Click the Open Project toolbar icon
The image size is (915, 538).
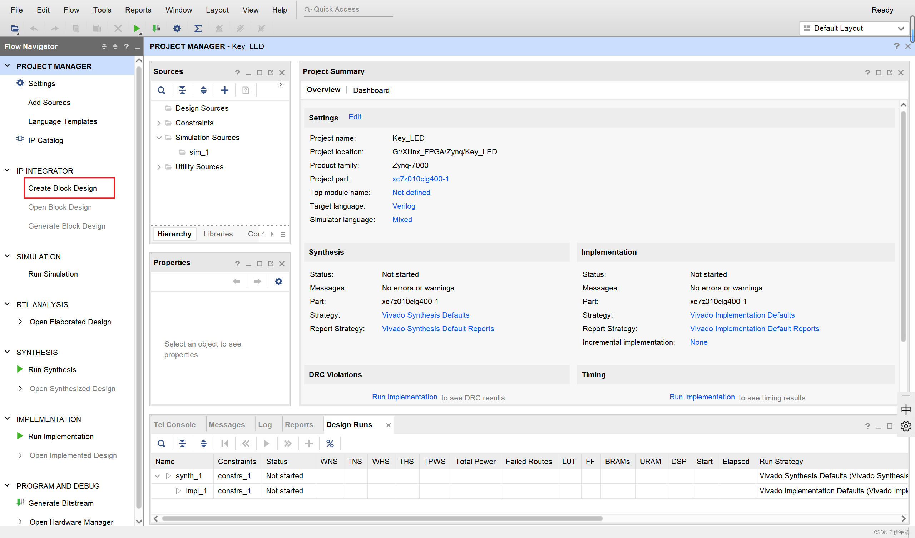point(15,28)
